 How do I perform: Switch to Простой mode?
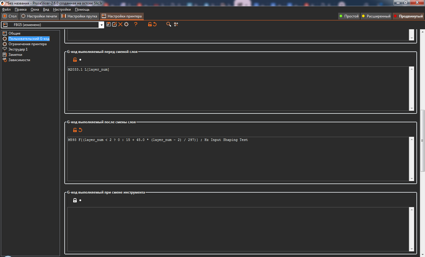coord(349,16)
